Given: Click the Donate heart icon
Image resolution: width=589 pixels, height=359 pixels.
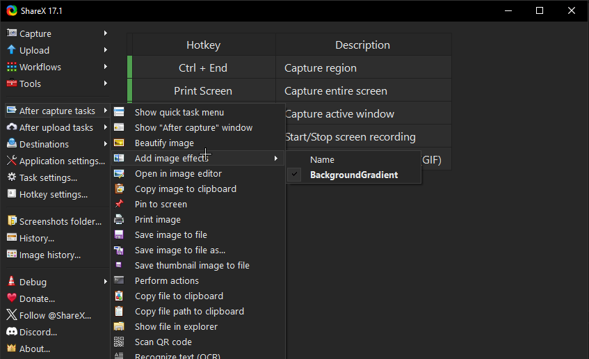Looking at the screenshot, I should coord(12,298).
